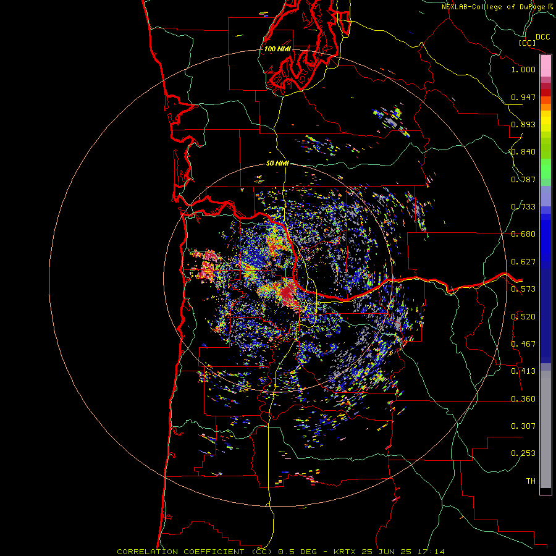Click the 0.893 scale value

523,124
